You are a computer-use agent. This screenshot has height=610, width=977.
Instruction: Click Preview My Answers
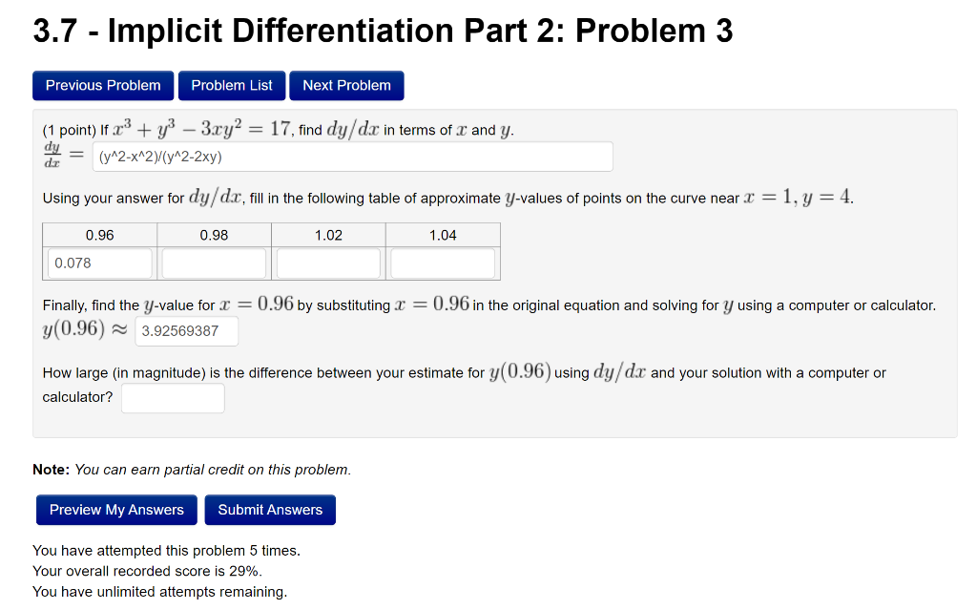click(x=115, y=509)
